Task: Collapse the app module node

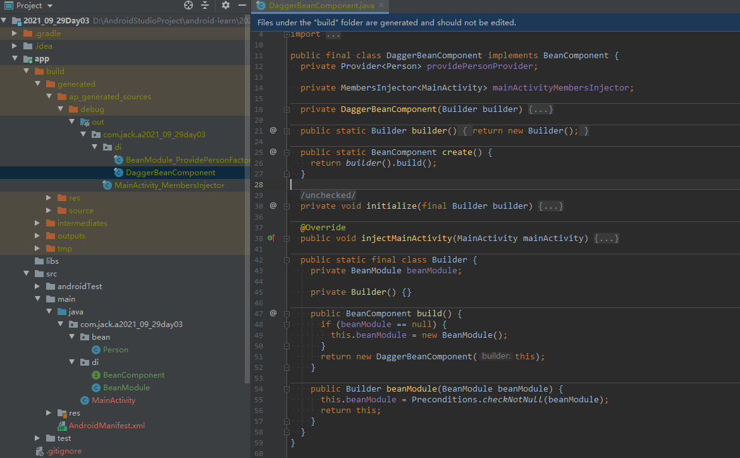Action: pos(15,59)
